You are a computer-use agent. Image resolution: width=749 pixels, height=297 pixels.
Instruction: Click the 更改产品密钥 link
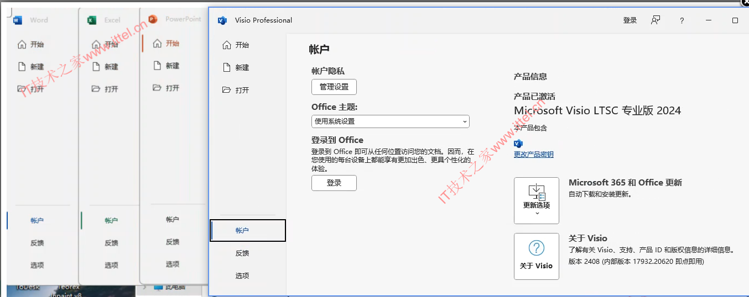(x=533, y=155)
